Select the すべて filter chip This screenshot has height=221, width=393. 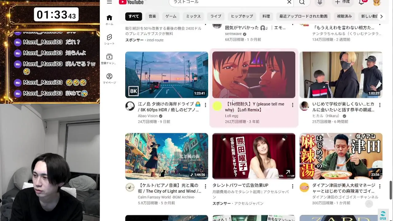click(134, 16)
